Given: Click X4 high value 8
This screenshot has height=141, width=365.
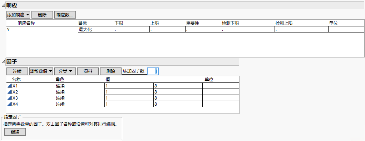Looking at the screenshot, I should coord(178,104).
